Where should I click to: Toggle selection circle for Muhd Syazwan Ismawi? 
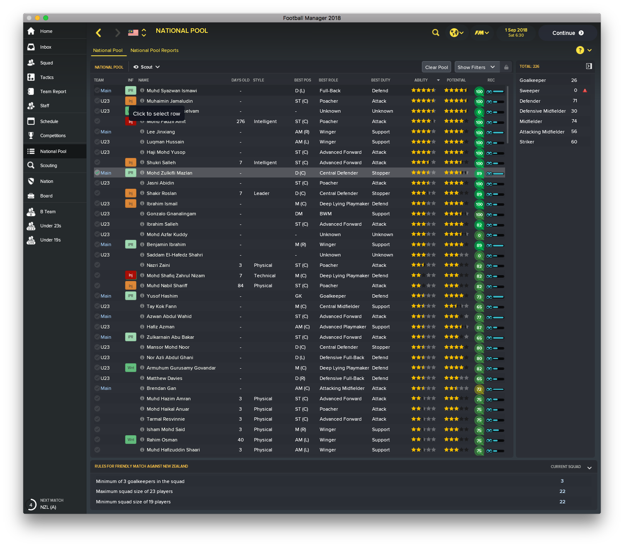97,91
